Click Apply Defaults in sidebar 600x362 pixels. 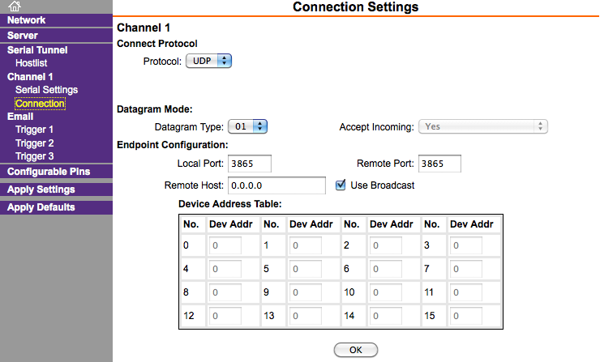(41, 207)
